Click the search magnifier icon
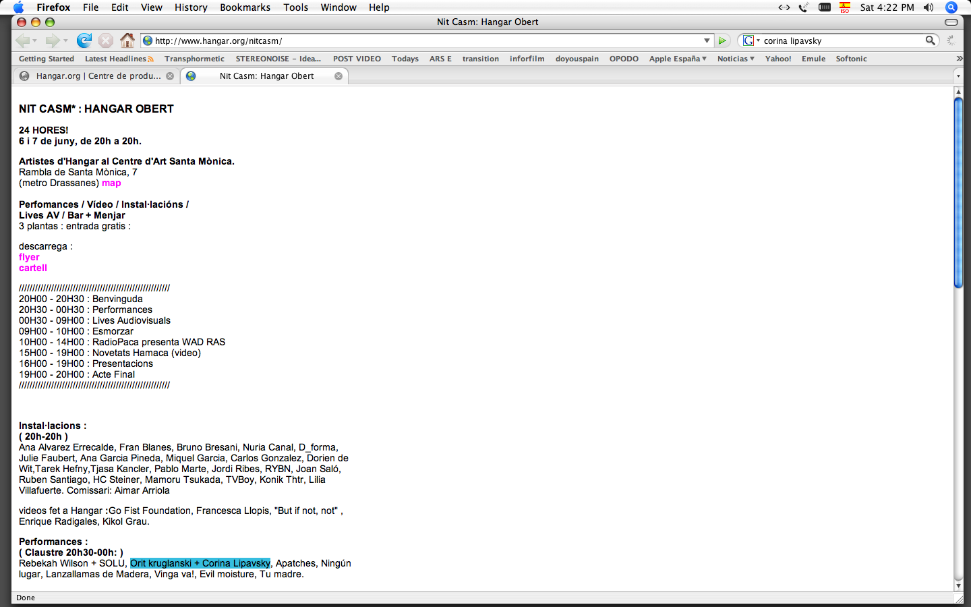 (x=931, y=40)
